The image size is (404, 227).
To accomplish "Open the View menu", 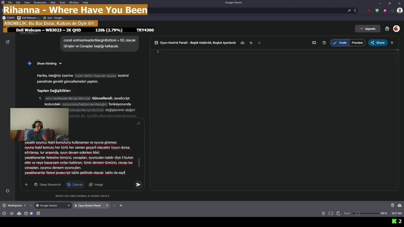I will (x=27, y=3).
